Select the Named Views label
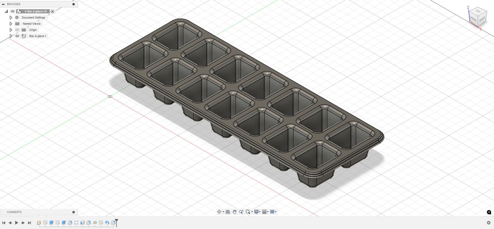The width and height of the screenshot is (494, 229). 31,24
